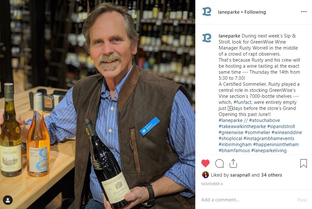Unlike the post with the red heart

pyautogui.click(x=205, y=163)
